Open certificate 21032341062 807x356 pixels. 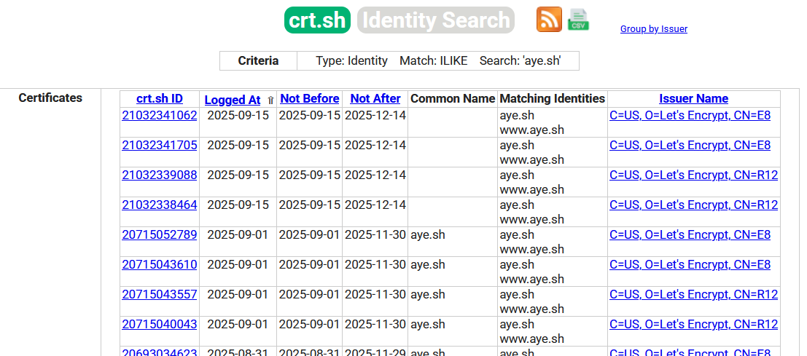[x=160, y=116]
